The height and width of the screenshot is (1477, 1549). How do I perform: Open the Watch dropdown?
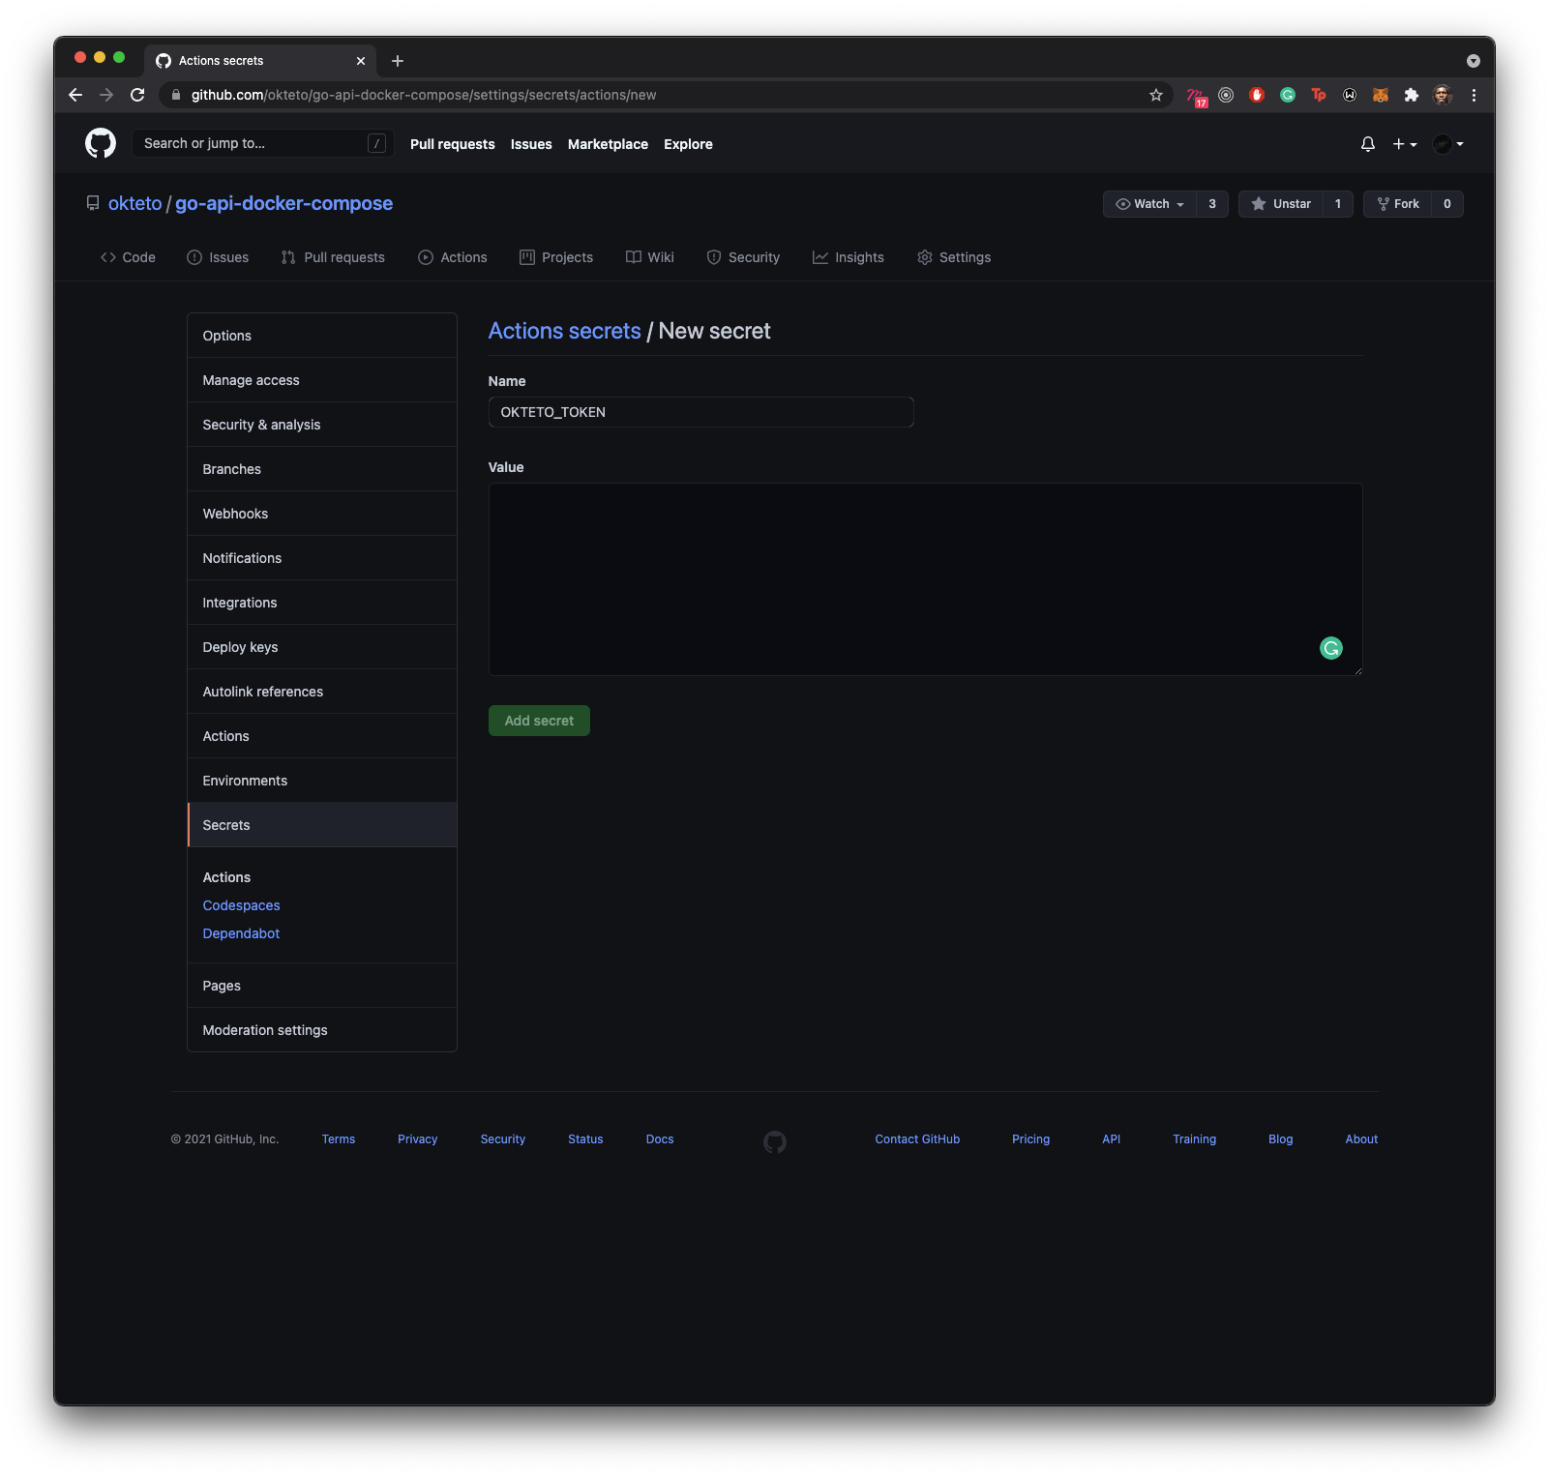click(x=1149, y=204)
